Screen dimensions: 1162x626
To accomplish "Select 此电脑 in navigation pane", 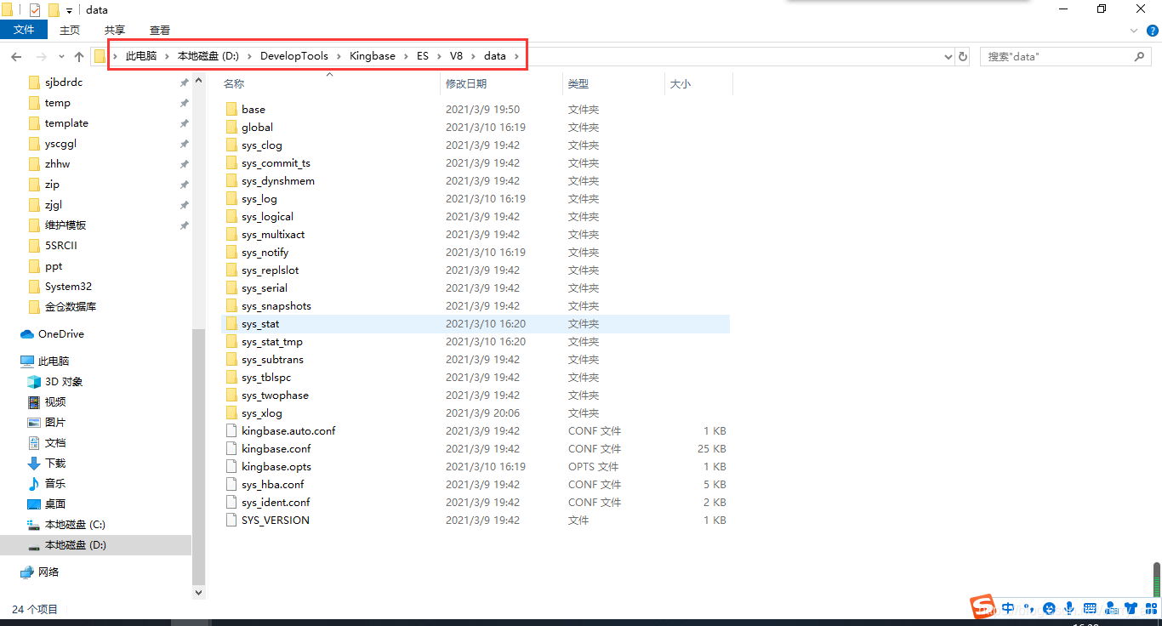I will tap(54, 361).
